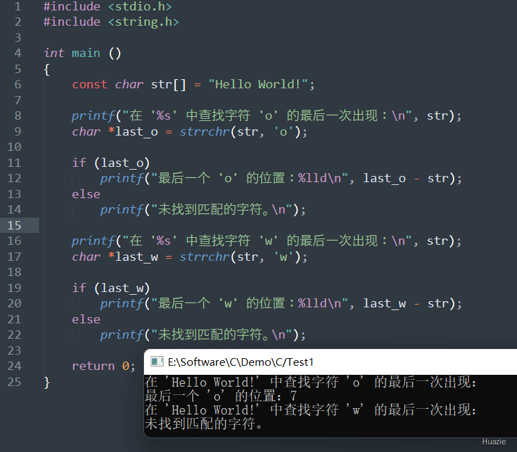Click console last line 未找到匹配的字符。

click(203, 423)
